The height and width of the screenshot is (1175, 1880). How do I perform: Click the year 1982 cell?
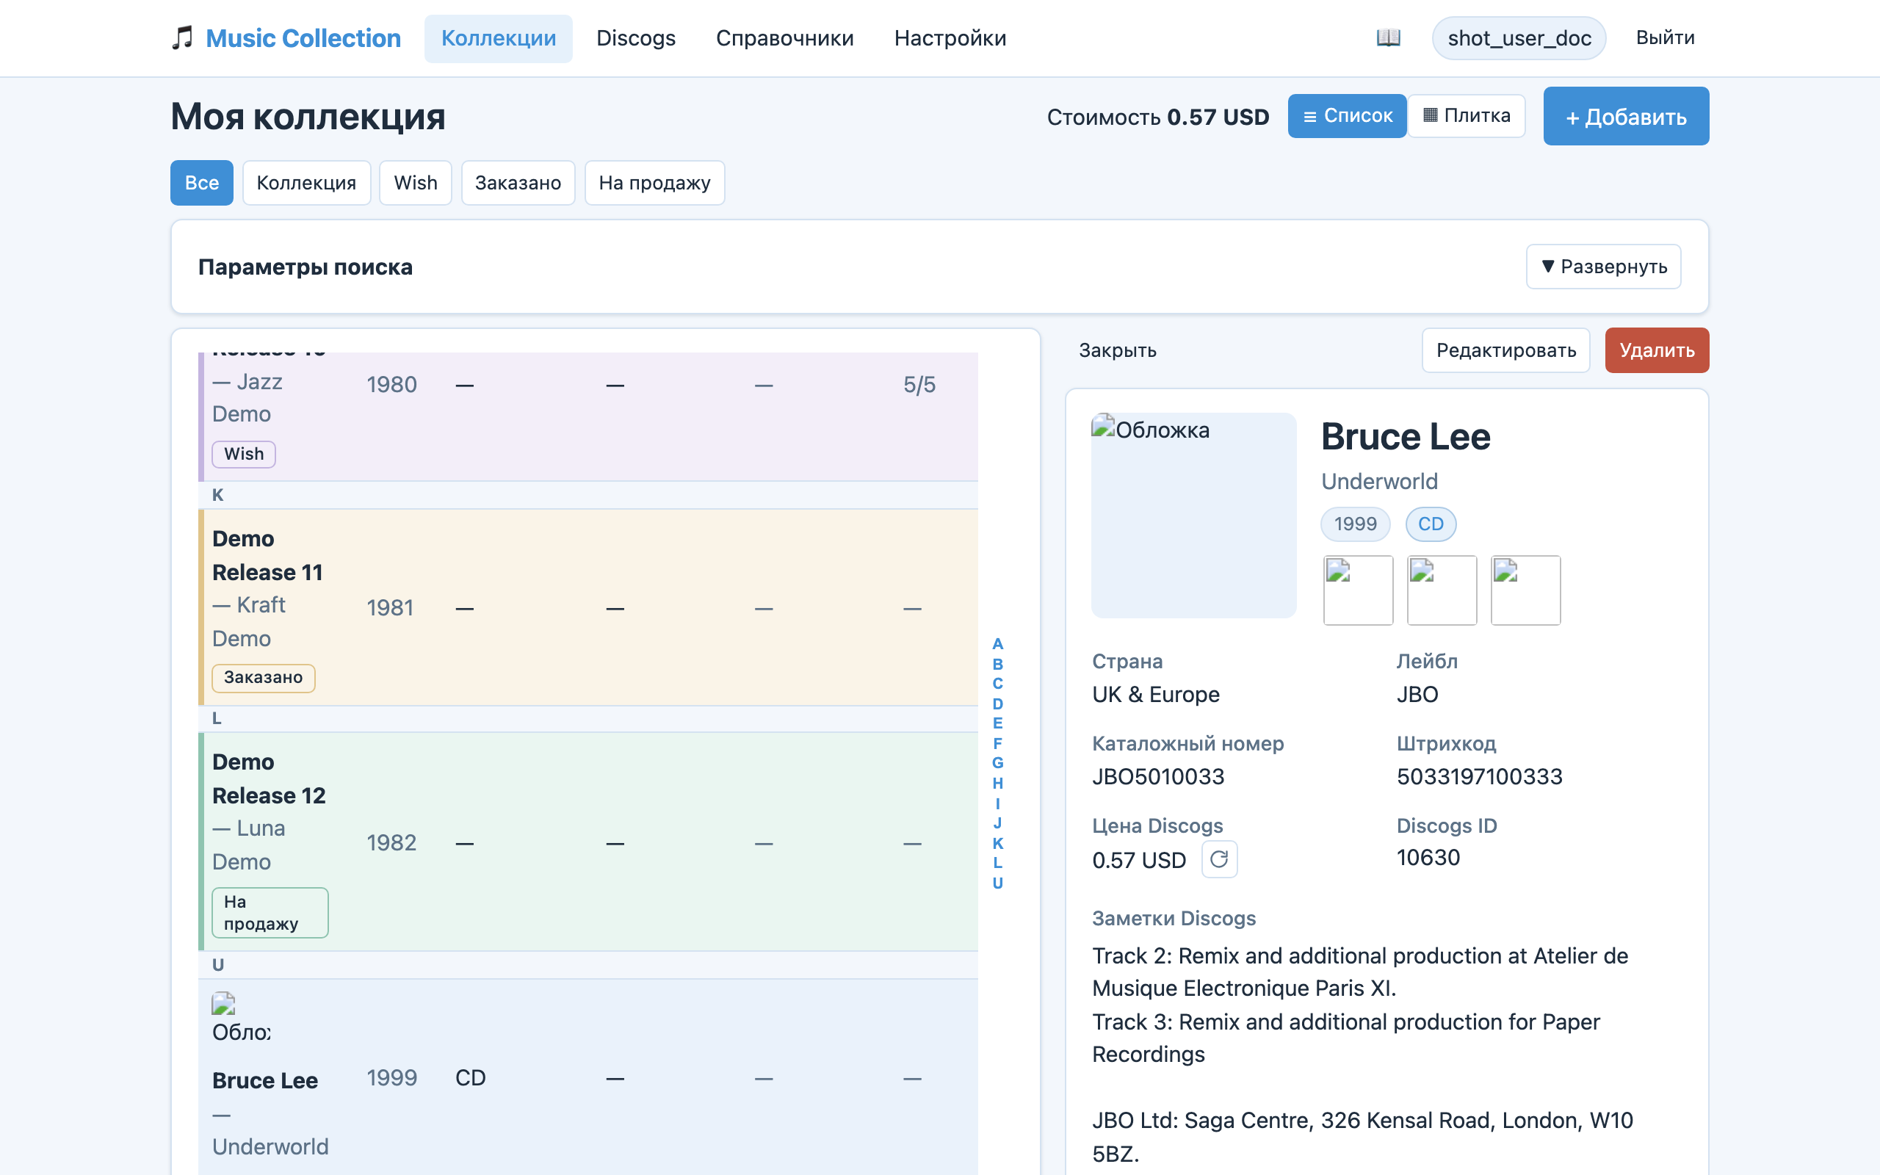coord(391,842)
